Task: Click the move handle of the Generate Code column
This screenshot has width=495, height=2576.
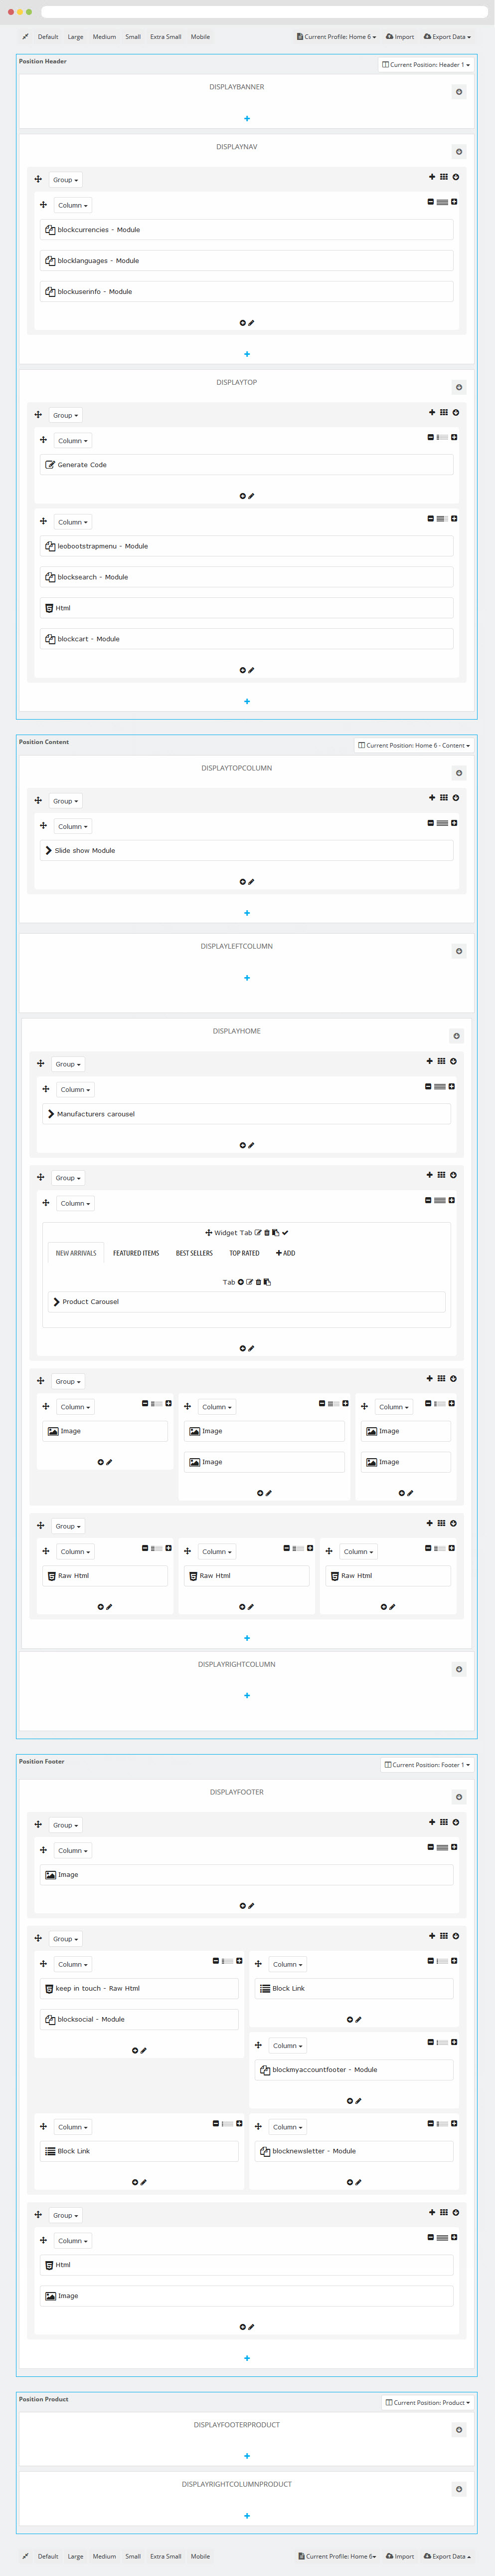Action: pyautogui.click(x=43, y=439)
